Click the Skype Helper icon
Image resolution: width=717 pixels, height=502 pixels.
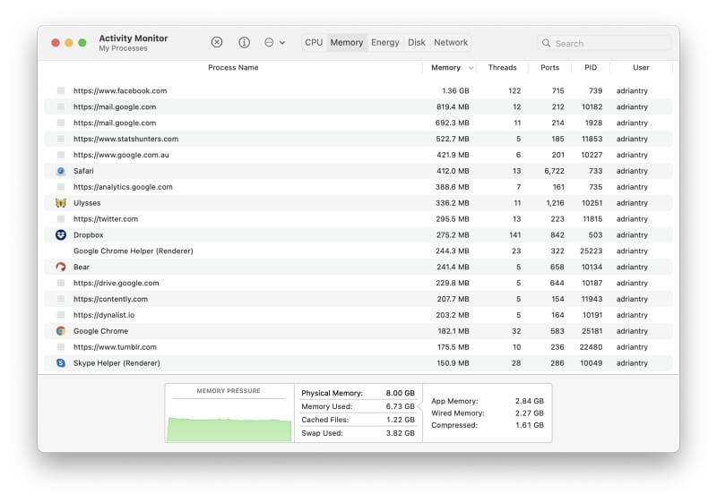(x=60, y=363)
